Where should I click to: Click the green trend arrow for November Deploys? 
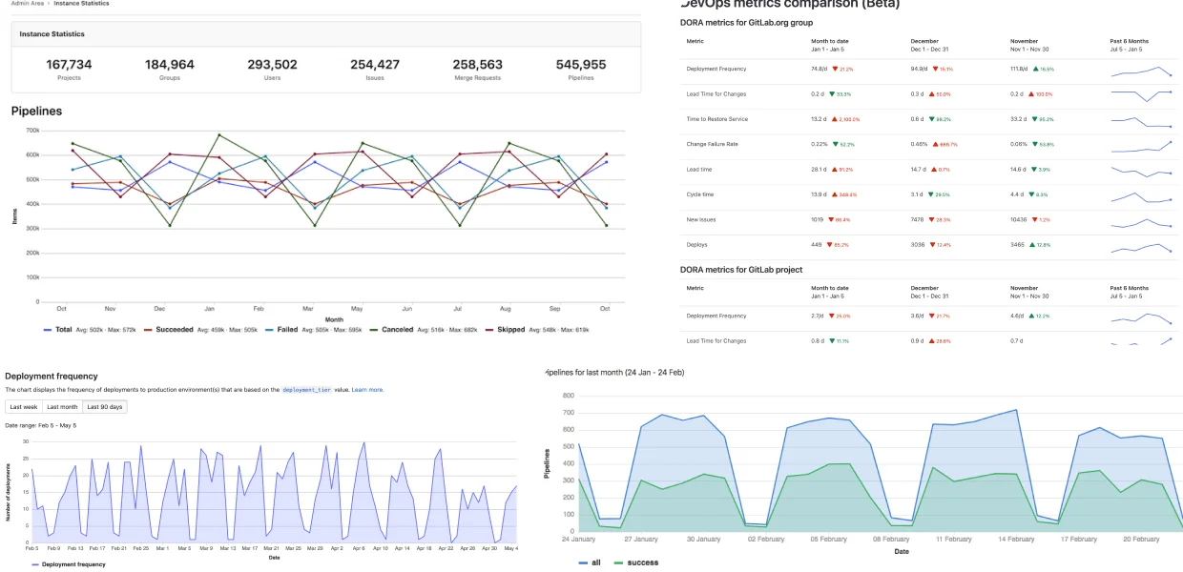coord(1032,245)
